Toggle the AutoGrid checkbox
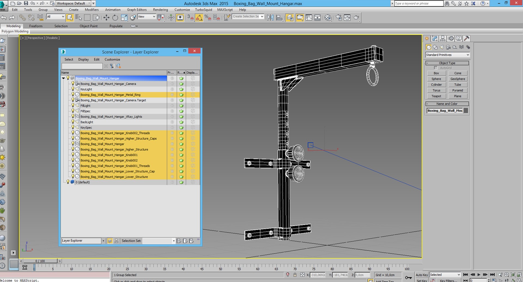The width and height of the screenshot is (523, 282). [x=436, y=68]
